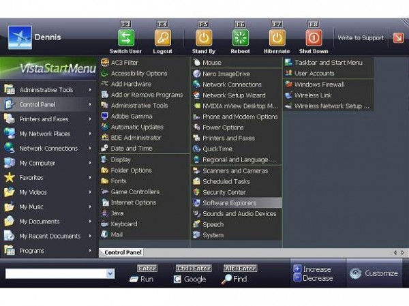The width and height of the screenshot is (409, 306).
Task: Open User Accounts entry
Action: (328, 74)
